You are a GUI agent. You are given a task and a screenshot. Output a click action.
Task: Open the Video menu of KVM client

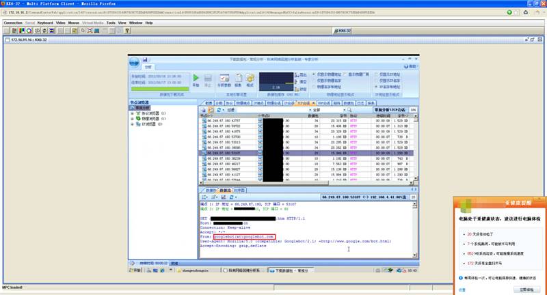61,23
